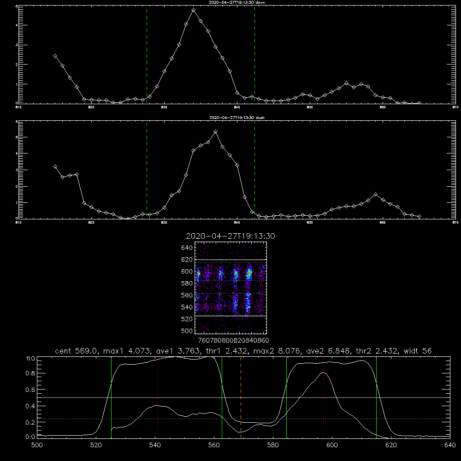Click the spectrogram image y-axis label '500'

[x=187, y=331]
